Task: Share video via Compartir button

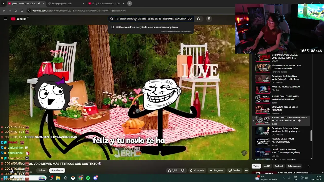Action: tap(197, 170)
